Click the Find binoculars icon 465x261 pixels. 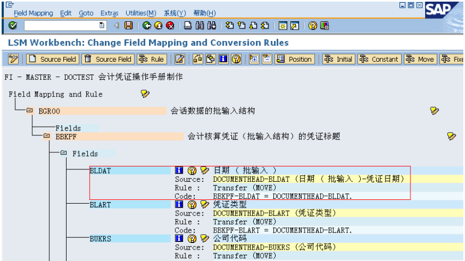(200, 26)
